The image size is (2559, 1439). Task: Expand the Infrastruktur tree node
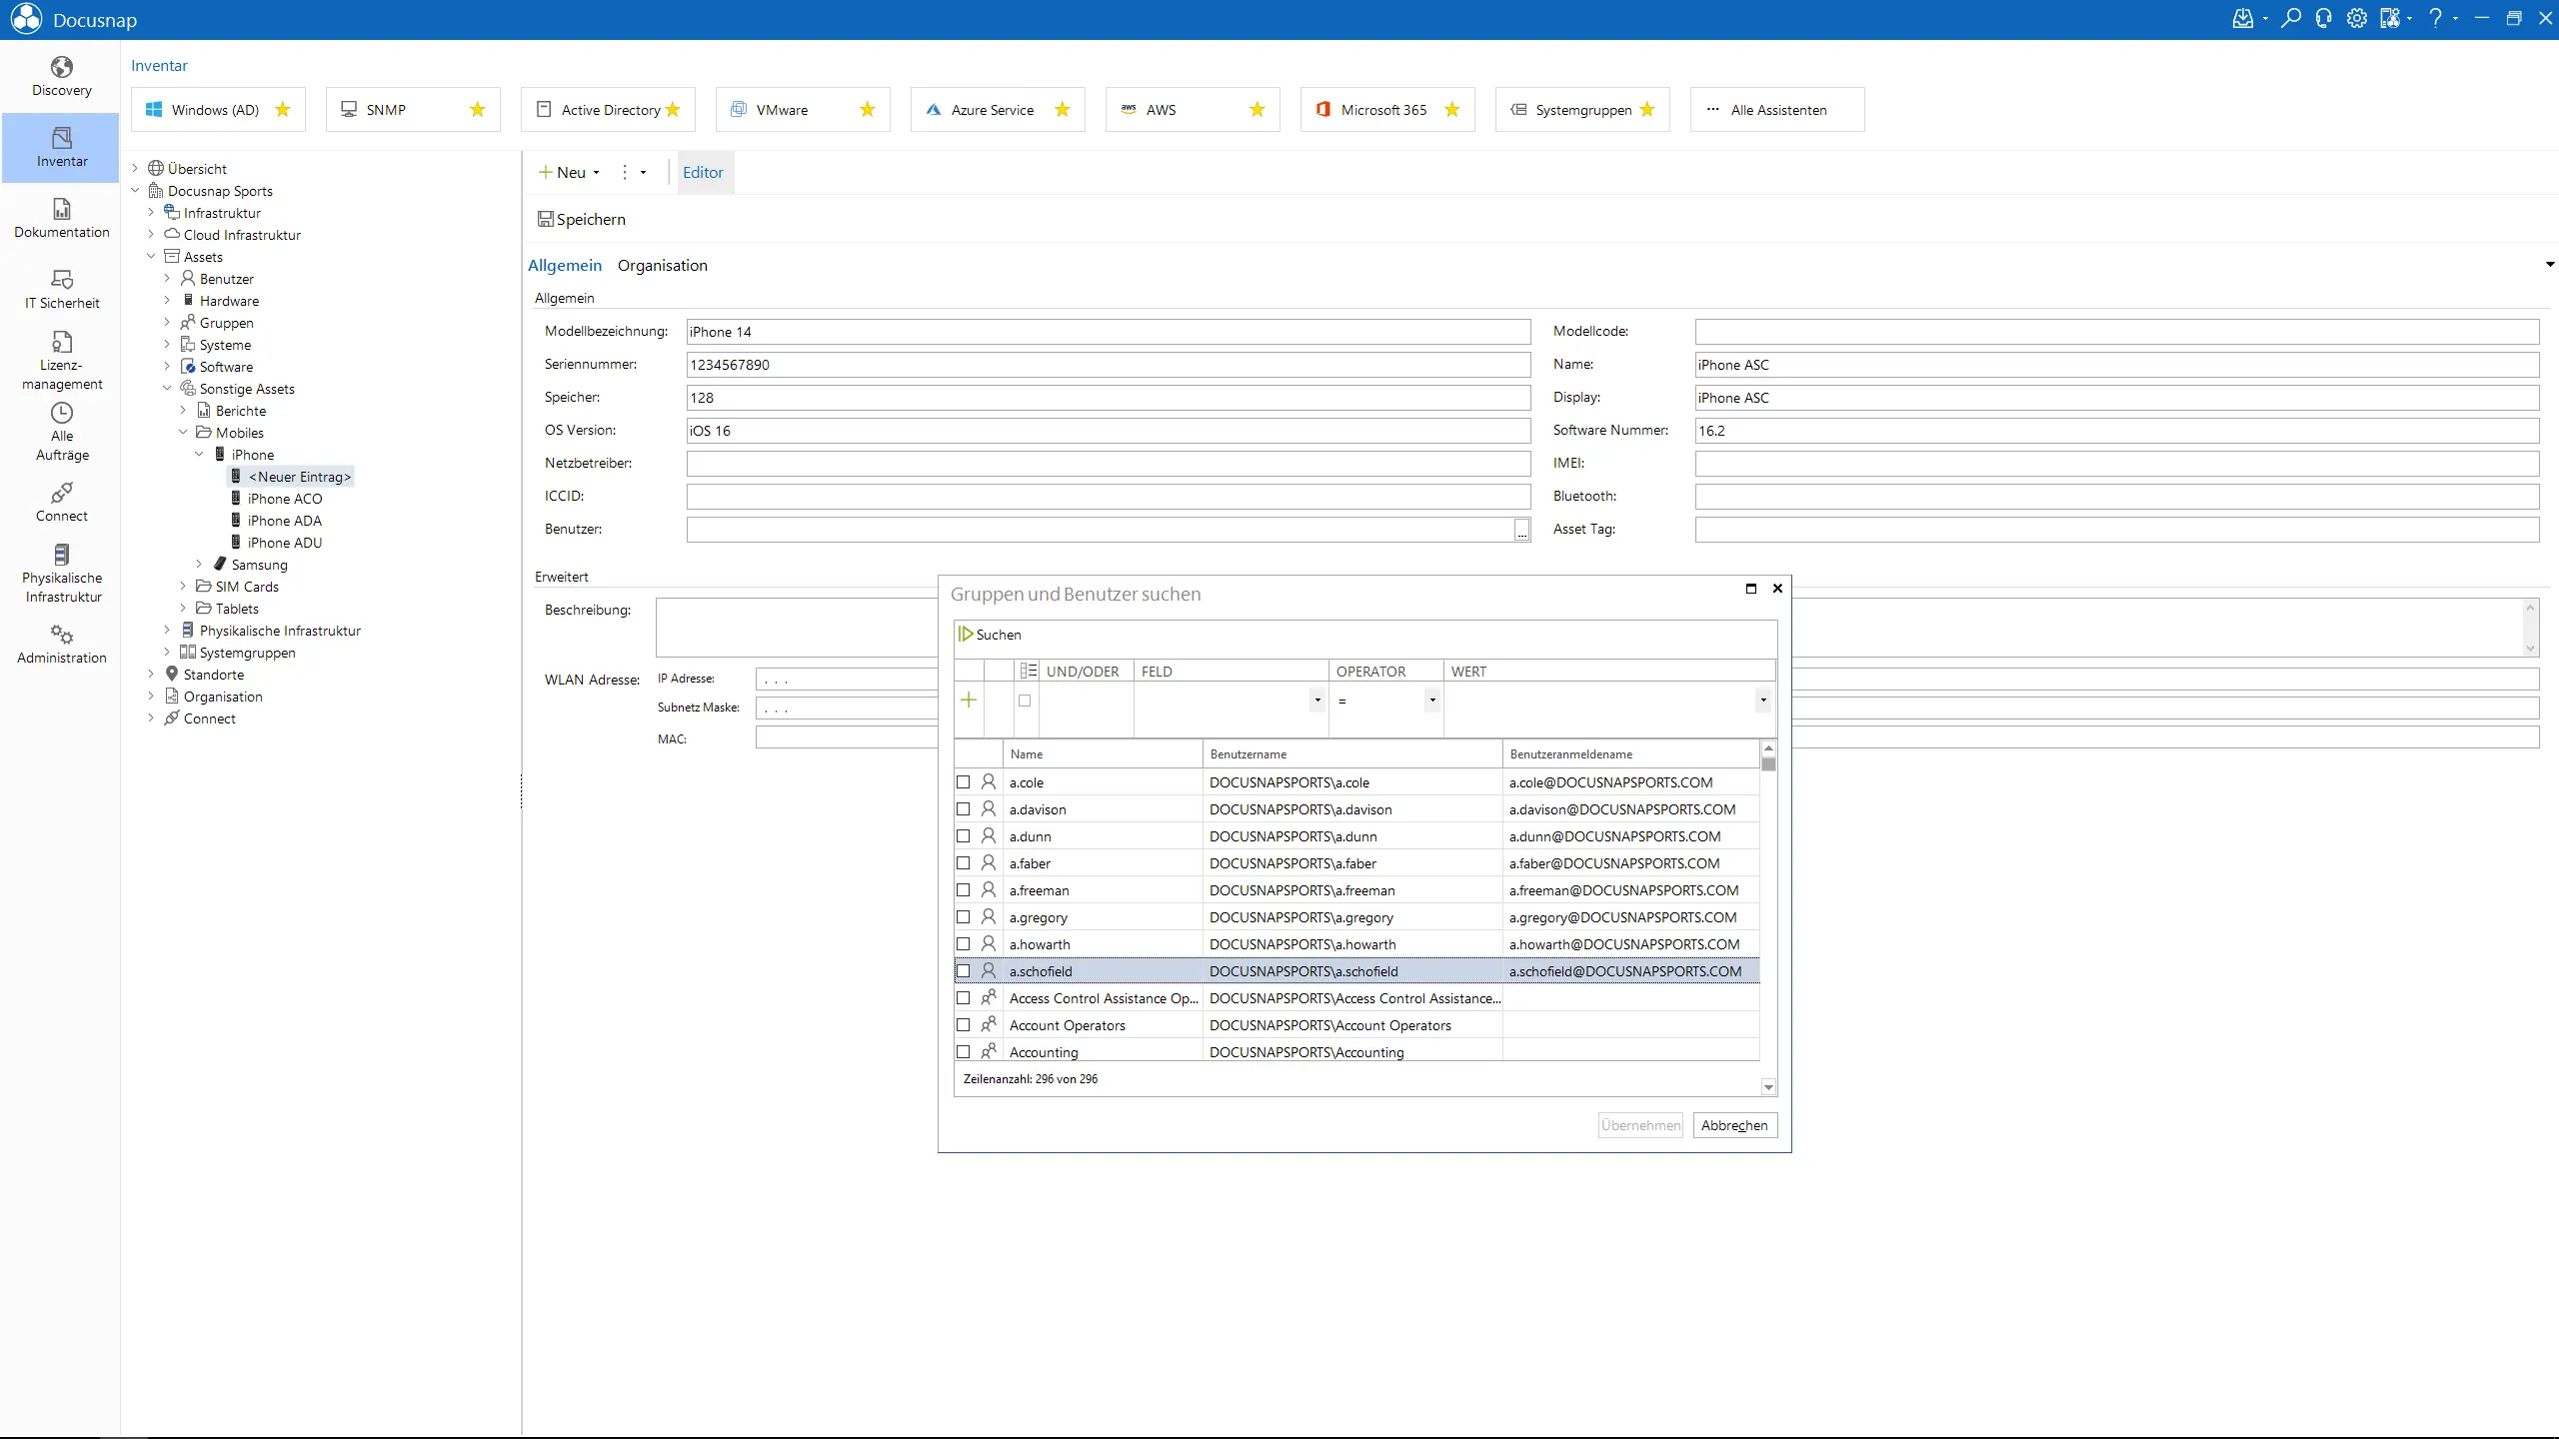point(152,213)
